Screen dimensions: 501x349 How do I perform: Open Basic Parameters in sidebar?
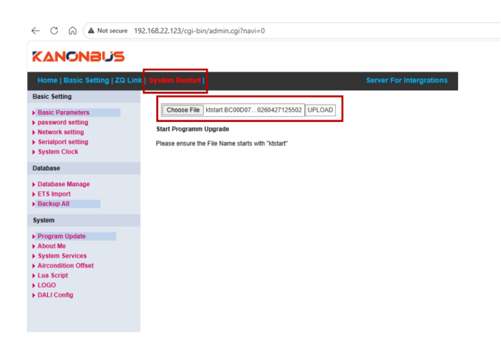coord(63,113)
